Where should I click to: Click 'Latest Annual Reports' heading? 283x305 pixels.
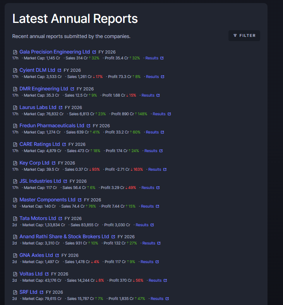75,19
